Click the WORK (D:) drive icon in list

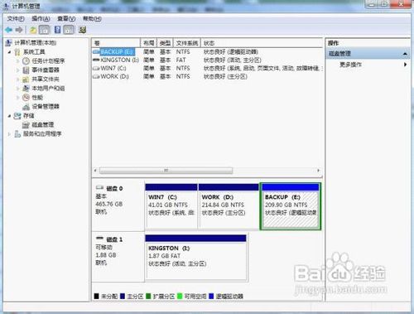pos(96,76)
